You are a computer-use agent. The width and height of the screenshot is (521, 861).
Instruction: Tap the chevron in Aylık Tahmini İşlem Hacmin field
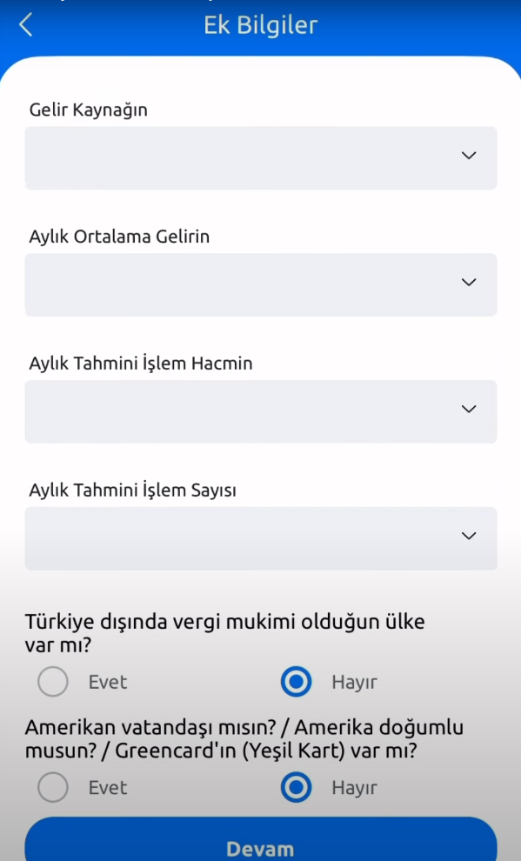click(468, 409)
